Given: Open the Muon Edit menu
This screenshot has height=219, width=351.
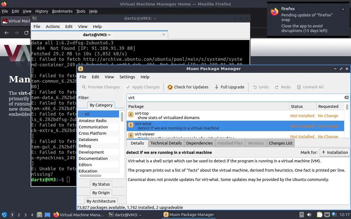Looking at the screenshot, I should click(x=95, y=77).
